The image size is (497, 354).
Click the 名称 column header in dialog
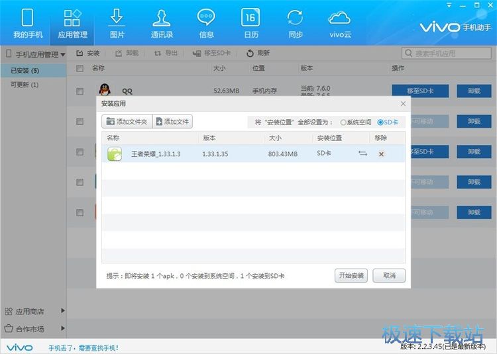113,138
